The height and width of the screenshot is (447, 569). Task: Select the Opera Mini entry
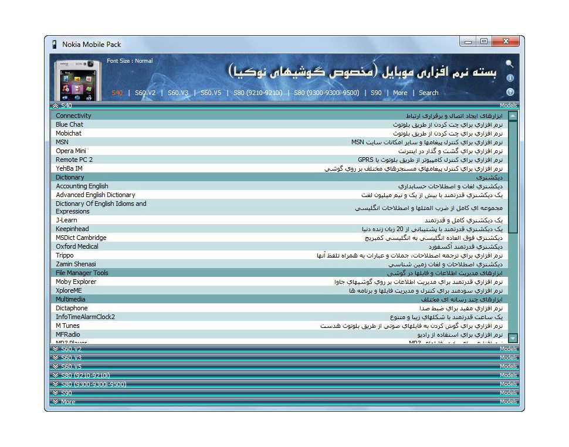coord(279,151)
